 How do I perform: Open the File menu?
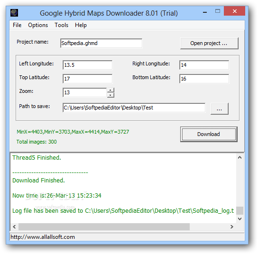(17, 25)
